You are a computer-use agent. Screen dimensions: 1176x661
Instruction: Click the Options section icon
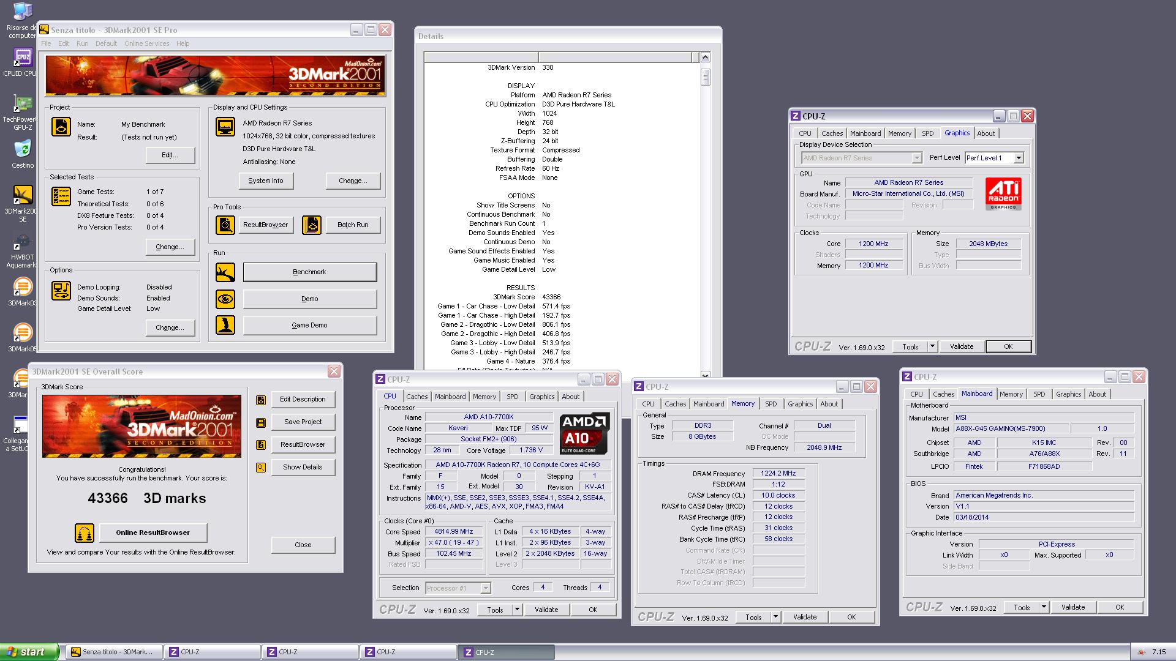[x=61, y=291]
